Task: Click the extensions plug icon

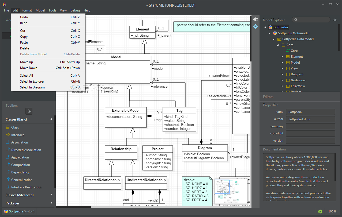Action: pos(255,20)
